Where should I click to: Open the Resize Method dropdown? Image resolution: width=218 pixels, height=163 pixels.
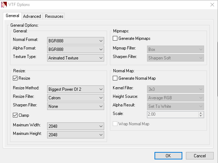pyautogui.click(x=75, y=89)
